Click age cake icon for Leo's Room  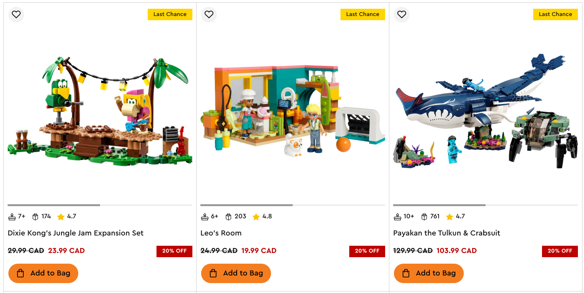pyautogui.click(x=205, y=217)
